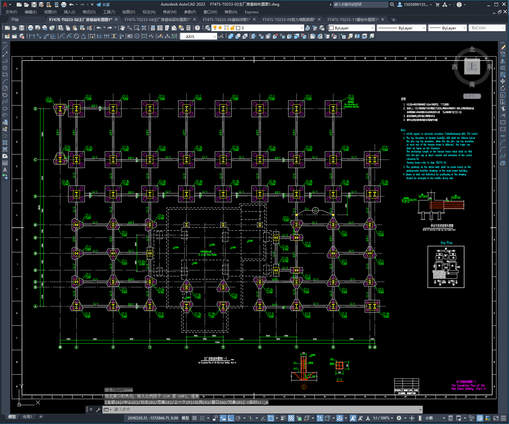Click the Plot (print) icon in standard toolbar
The image size is (509, 424).
click(31, 28)
